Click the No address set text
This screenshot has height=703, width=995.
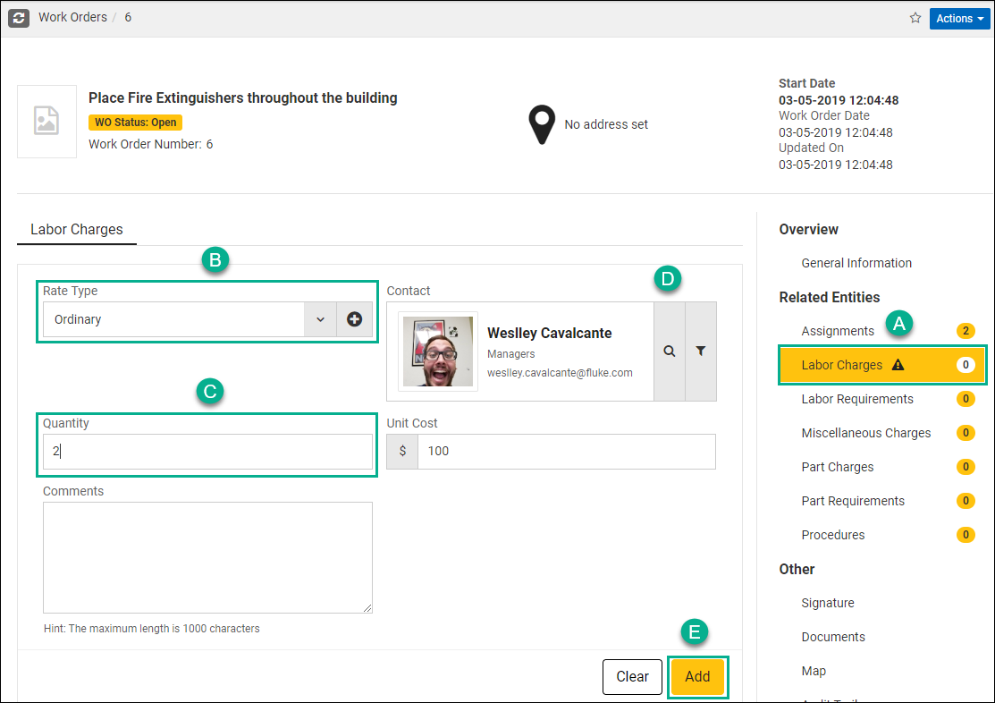(606, 124)
